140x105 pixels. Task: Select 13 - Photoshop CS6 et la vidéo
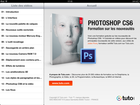pyautogui.click(x=22, y=84)
